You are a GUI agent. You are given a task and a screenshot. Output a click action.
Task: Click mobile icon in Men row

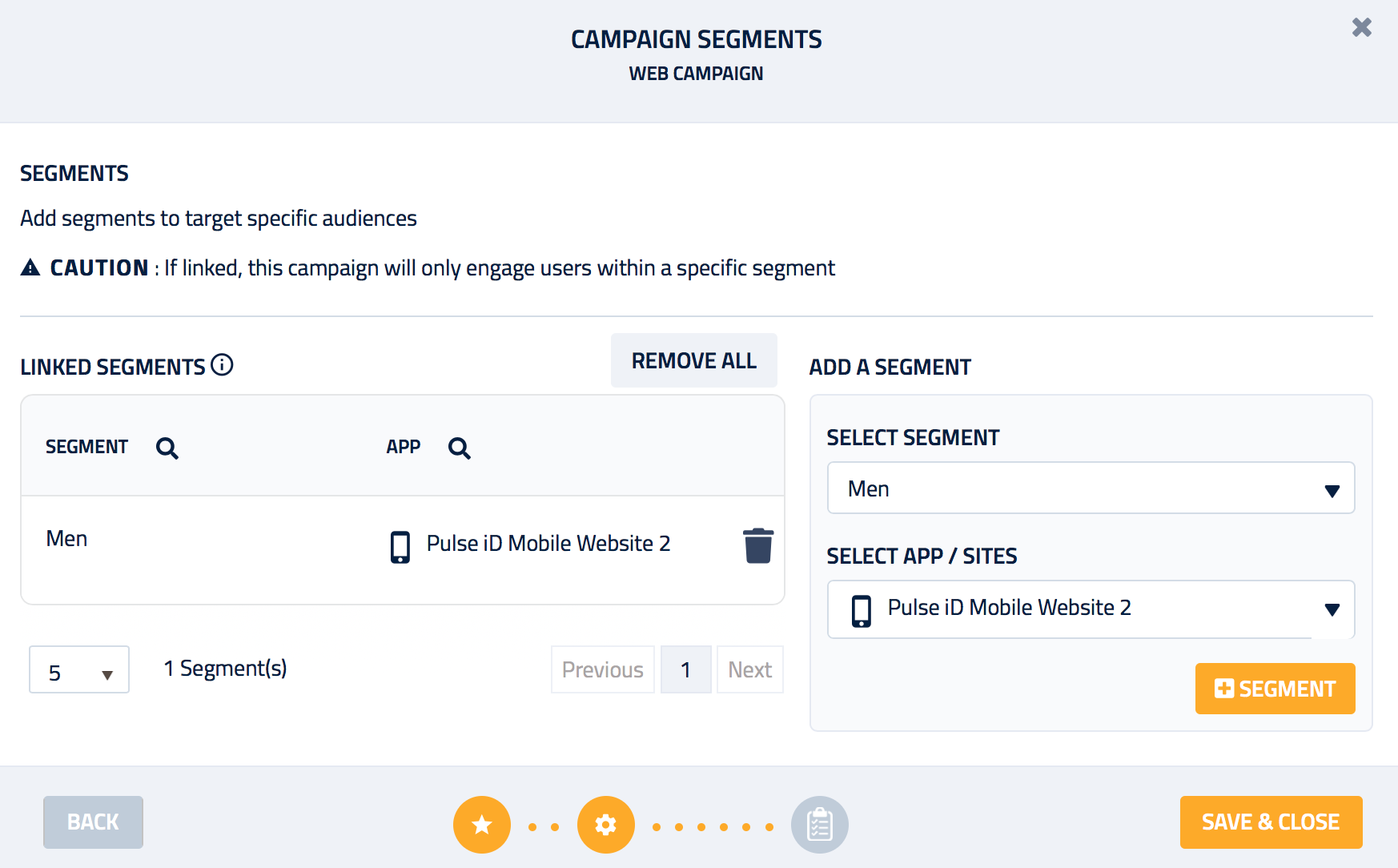tap(400, 547)
